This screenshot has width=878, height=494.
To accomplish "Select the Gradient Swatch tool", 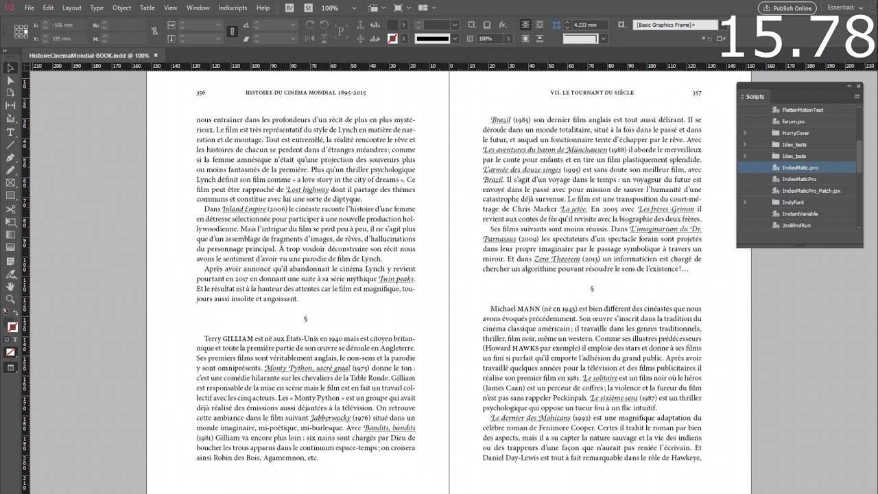I will click(x=10, y=235).
